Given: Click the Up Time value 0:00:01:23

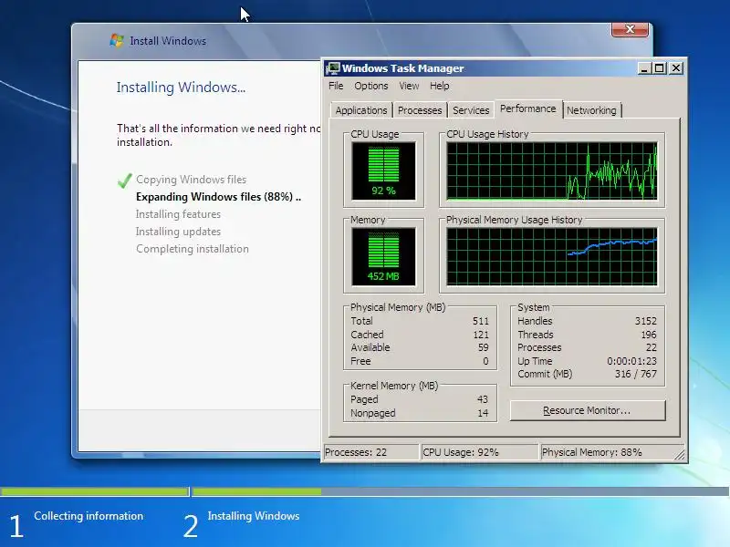Looking at the screenshot, I should pos(631,361).
